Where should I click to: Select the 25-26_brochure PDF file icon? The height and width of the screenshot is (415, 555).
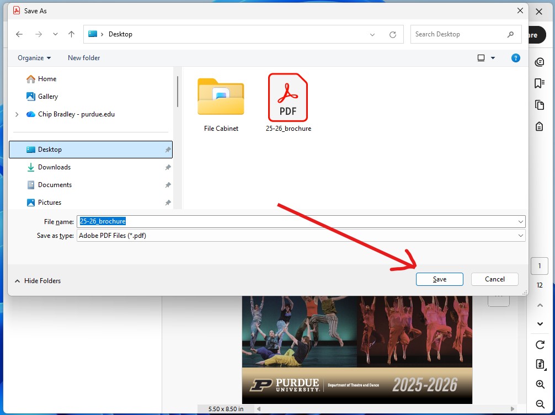coord(287,98)
